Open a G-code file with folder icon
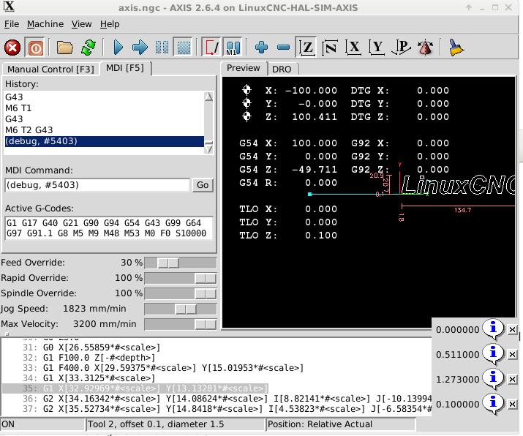The height and width of the screenshot is (436, 523). tap(64, 48)
